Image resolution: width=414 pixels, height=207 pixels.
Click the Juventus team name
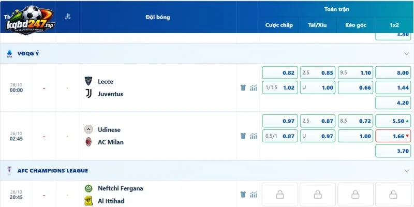[x=110, y=94]
